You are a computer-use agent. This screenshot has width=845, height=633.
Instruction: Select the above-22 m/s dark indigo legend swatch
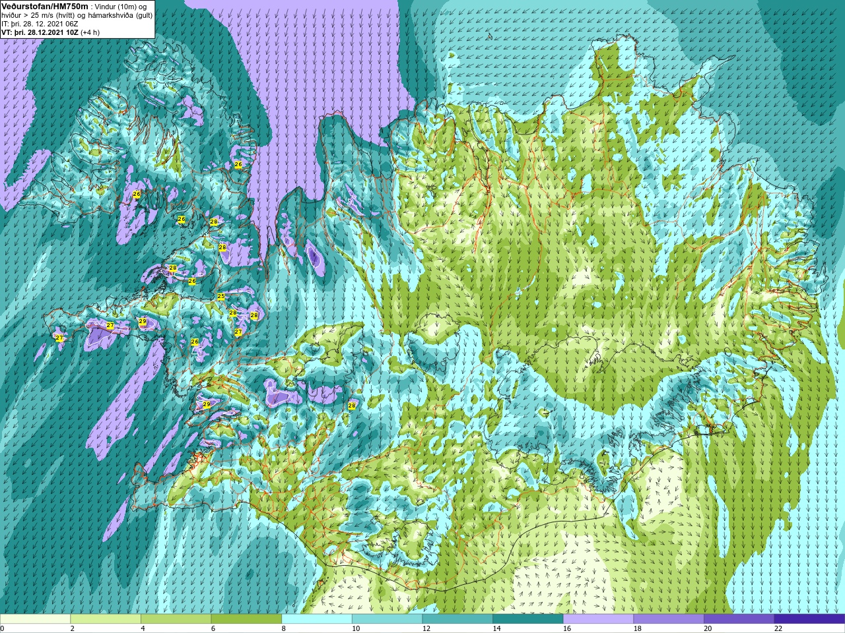pyautogui.click(x=809, y=619)
